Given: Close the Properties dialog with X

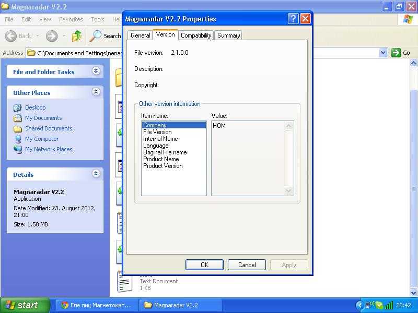Looking at the screenshot, I should coord(305,19).
